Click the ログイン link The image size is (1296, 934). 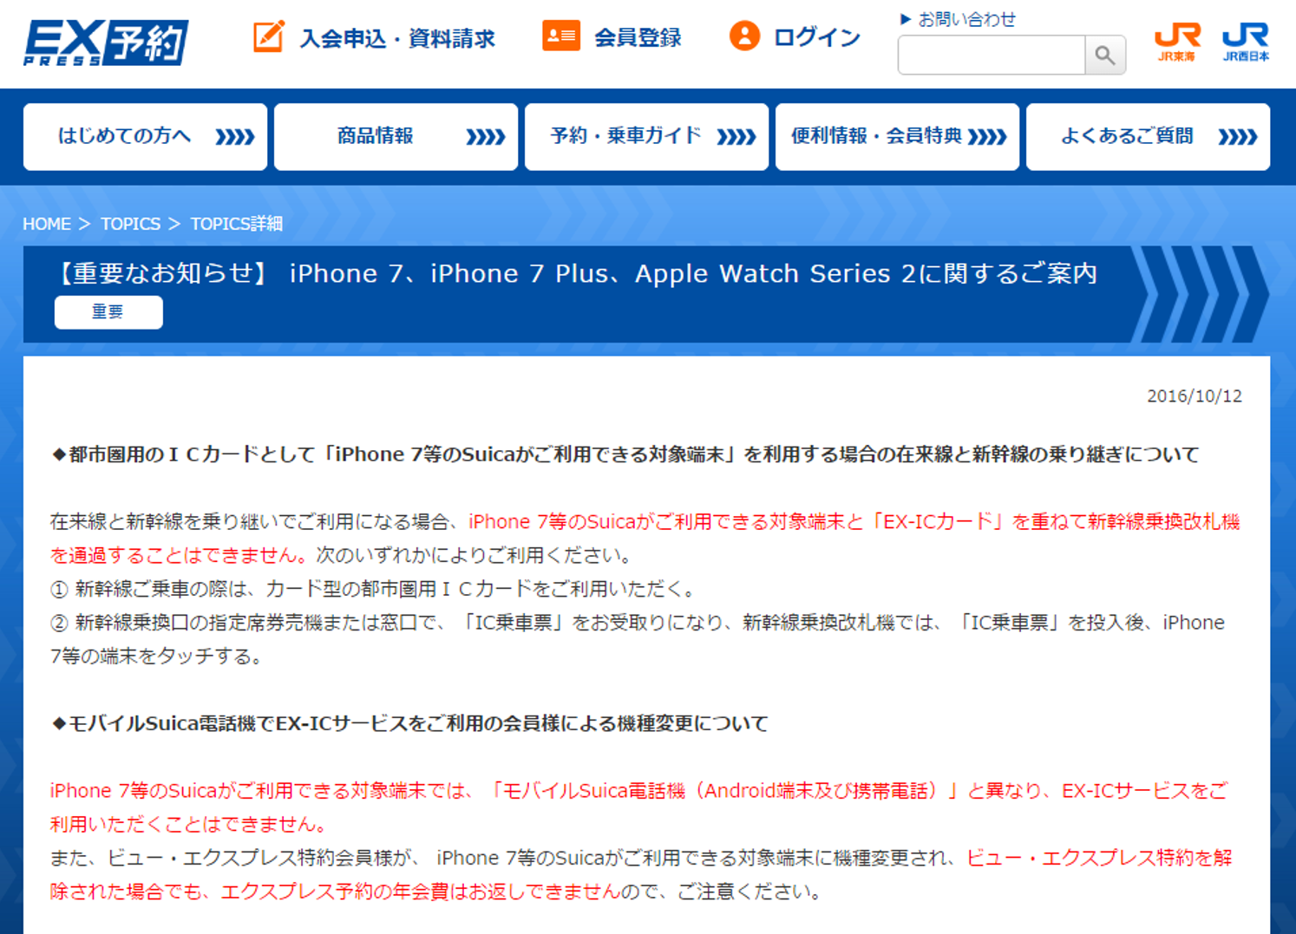(x=816, y=38)
